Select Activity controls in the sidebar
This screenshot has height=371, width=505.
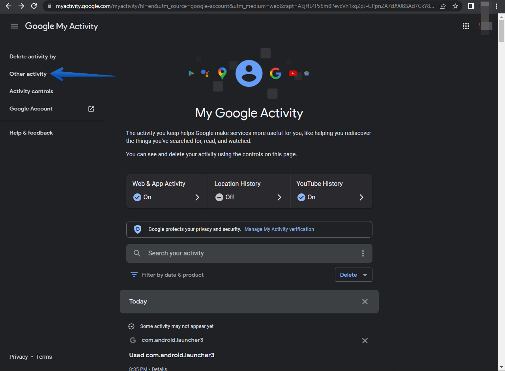click(x=31, y=91)
